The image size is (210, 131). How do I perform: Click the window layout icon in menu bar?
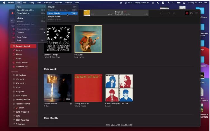click(163, 3)
